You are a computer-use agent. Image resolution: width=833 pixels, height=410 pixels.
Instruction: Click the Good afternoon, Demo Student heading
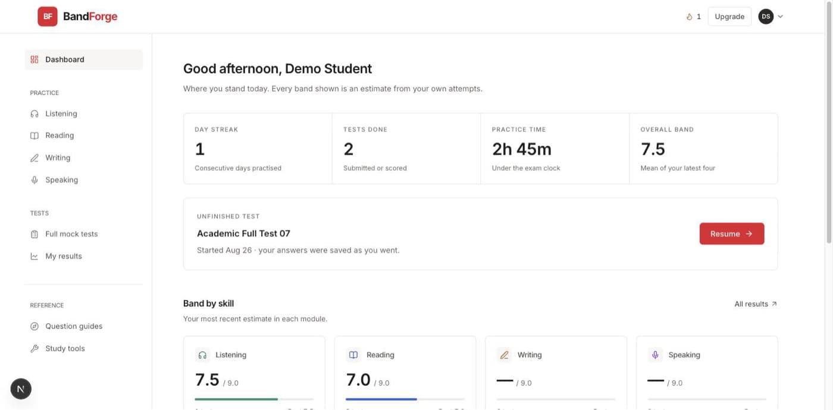[277, 68]
